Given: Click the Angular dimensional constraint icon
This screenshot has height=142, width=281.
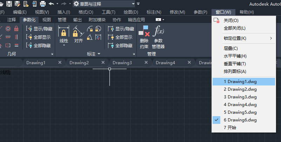Looking at the screenshot, I should click(x=90, y=37).
